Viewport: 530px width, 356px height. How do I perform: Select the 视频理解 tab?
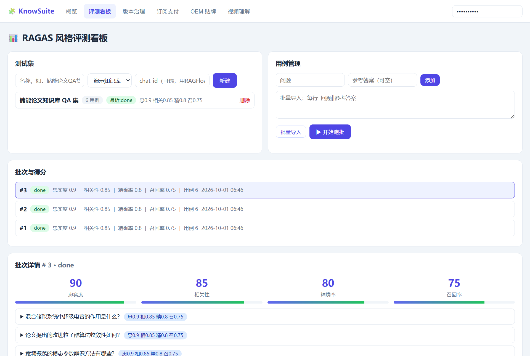(239, 11)
